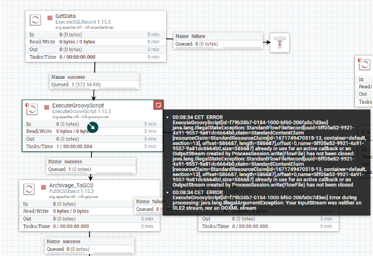Click the partially visible processor icon at right edge
The height and width of the screenshot is (256, 373).
365,64
